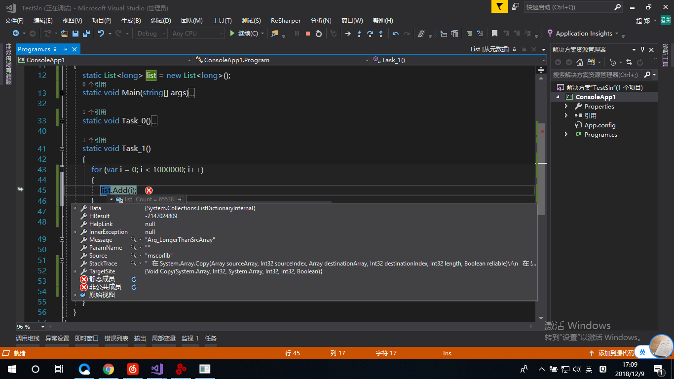This screenshot has width=674, height=379.
Task: Click Solution Explorer Home icon
Action: (579, 62)
